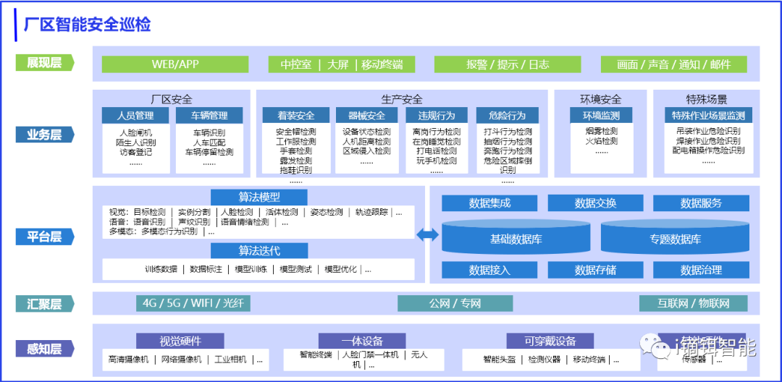Click the 汇聚层 layer label
The width and height of the screenshot is (782, 382).
(x=46, y=304)
